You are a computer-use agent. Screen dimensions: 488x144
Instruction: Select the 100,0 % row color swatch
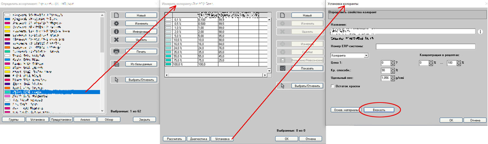(168, 65)
